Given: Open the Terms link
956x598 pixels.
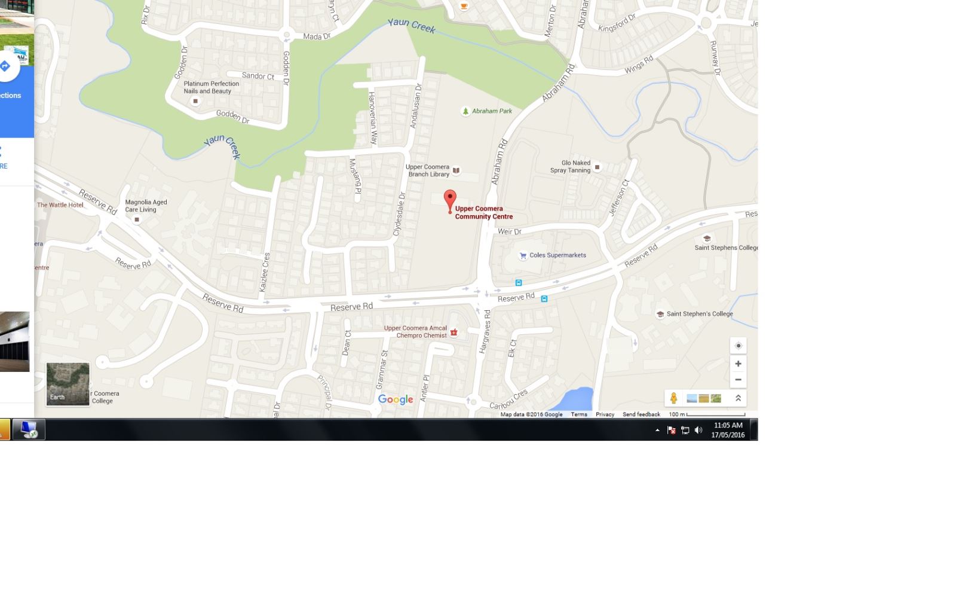Looking at the screenshot, I should (x=578, y=414).
